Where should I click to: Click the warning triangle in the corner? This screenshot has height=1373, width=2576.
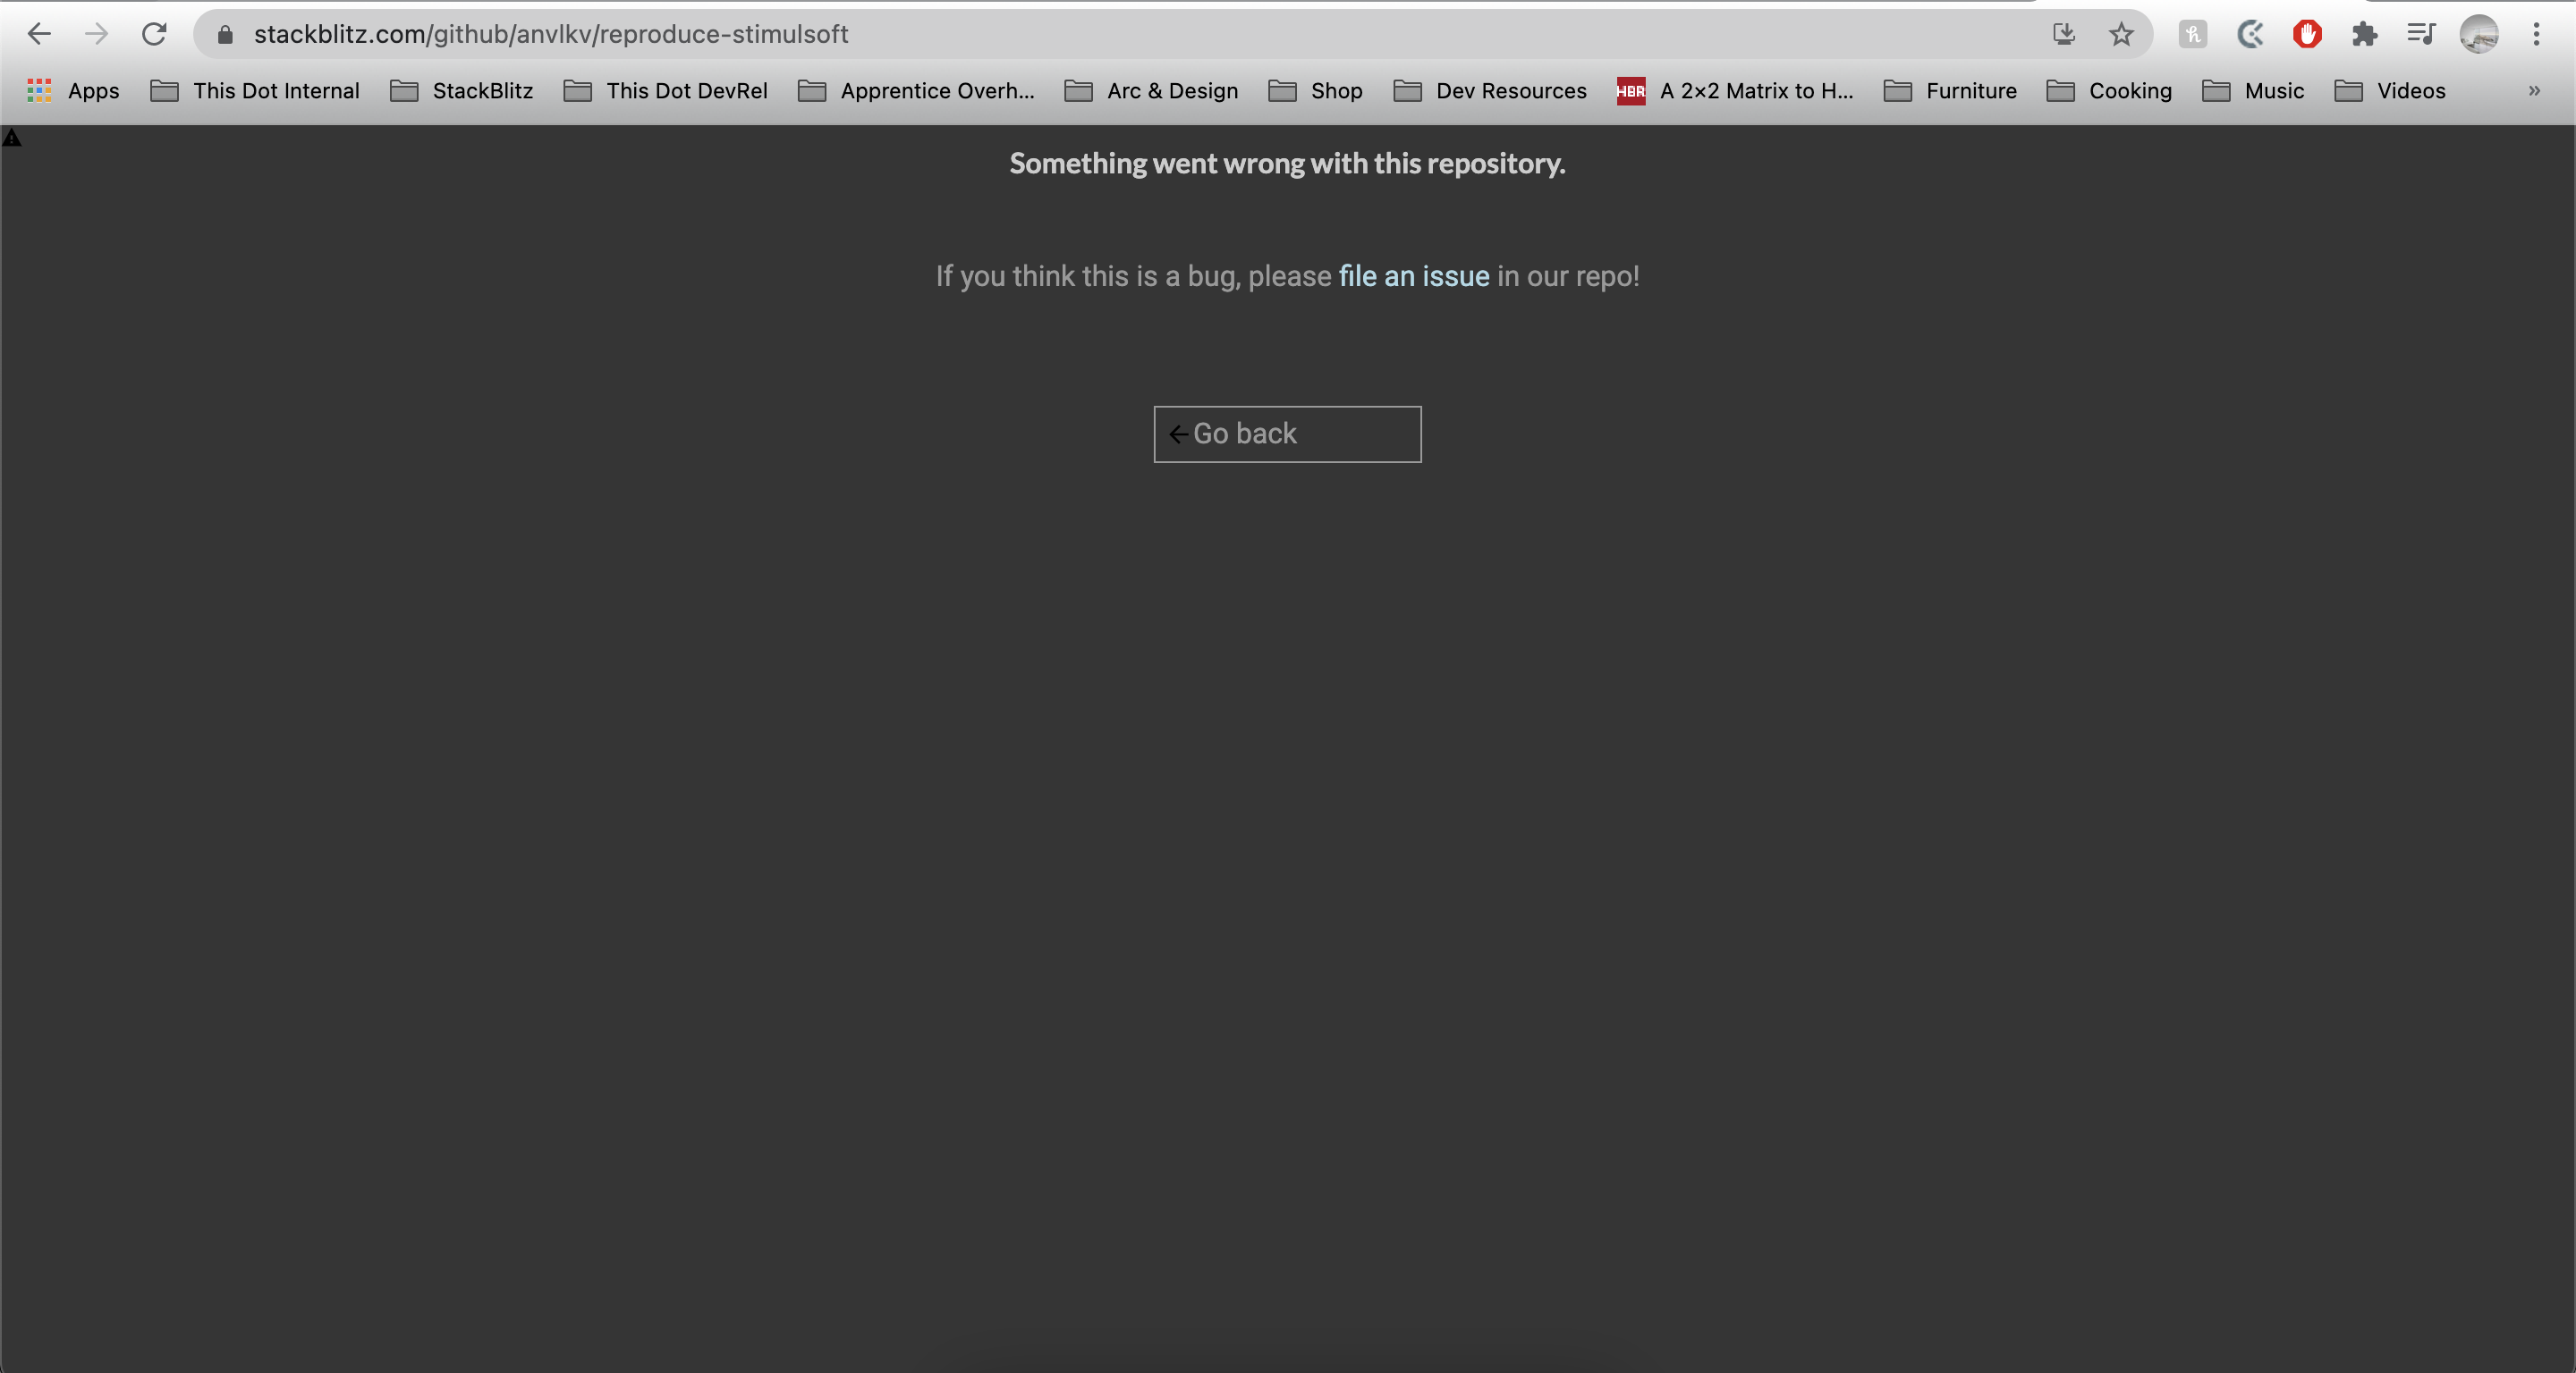pyautogui.click(x=12, y=137)
